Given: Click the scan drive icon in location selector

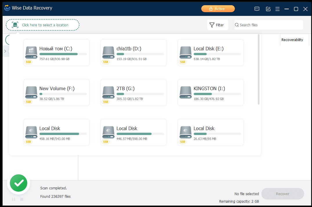Looking at the screenshot, I should click(15, 25).
